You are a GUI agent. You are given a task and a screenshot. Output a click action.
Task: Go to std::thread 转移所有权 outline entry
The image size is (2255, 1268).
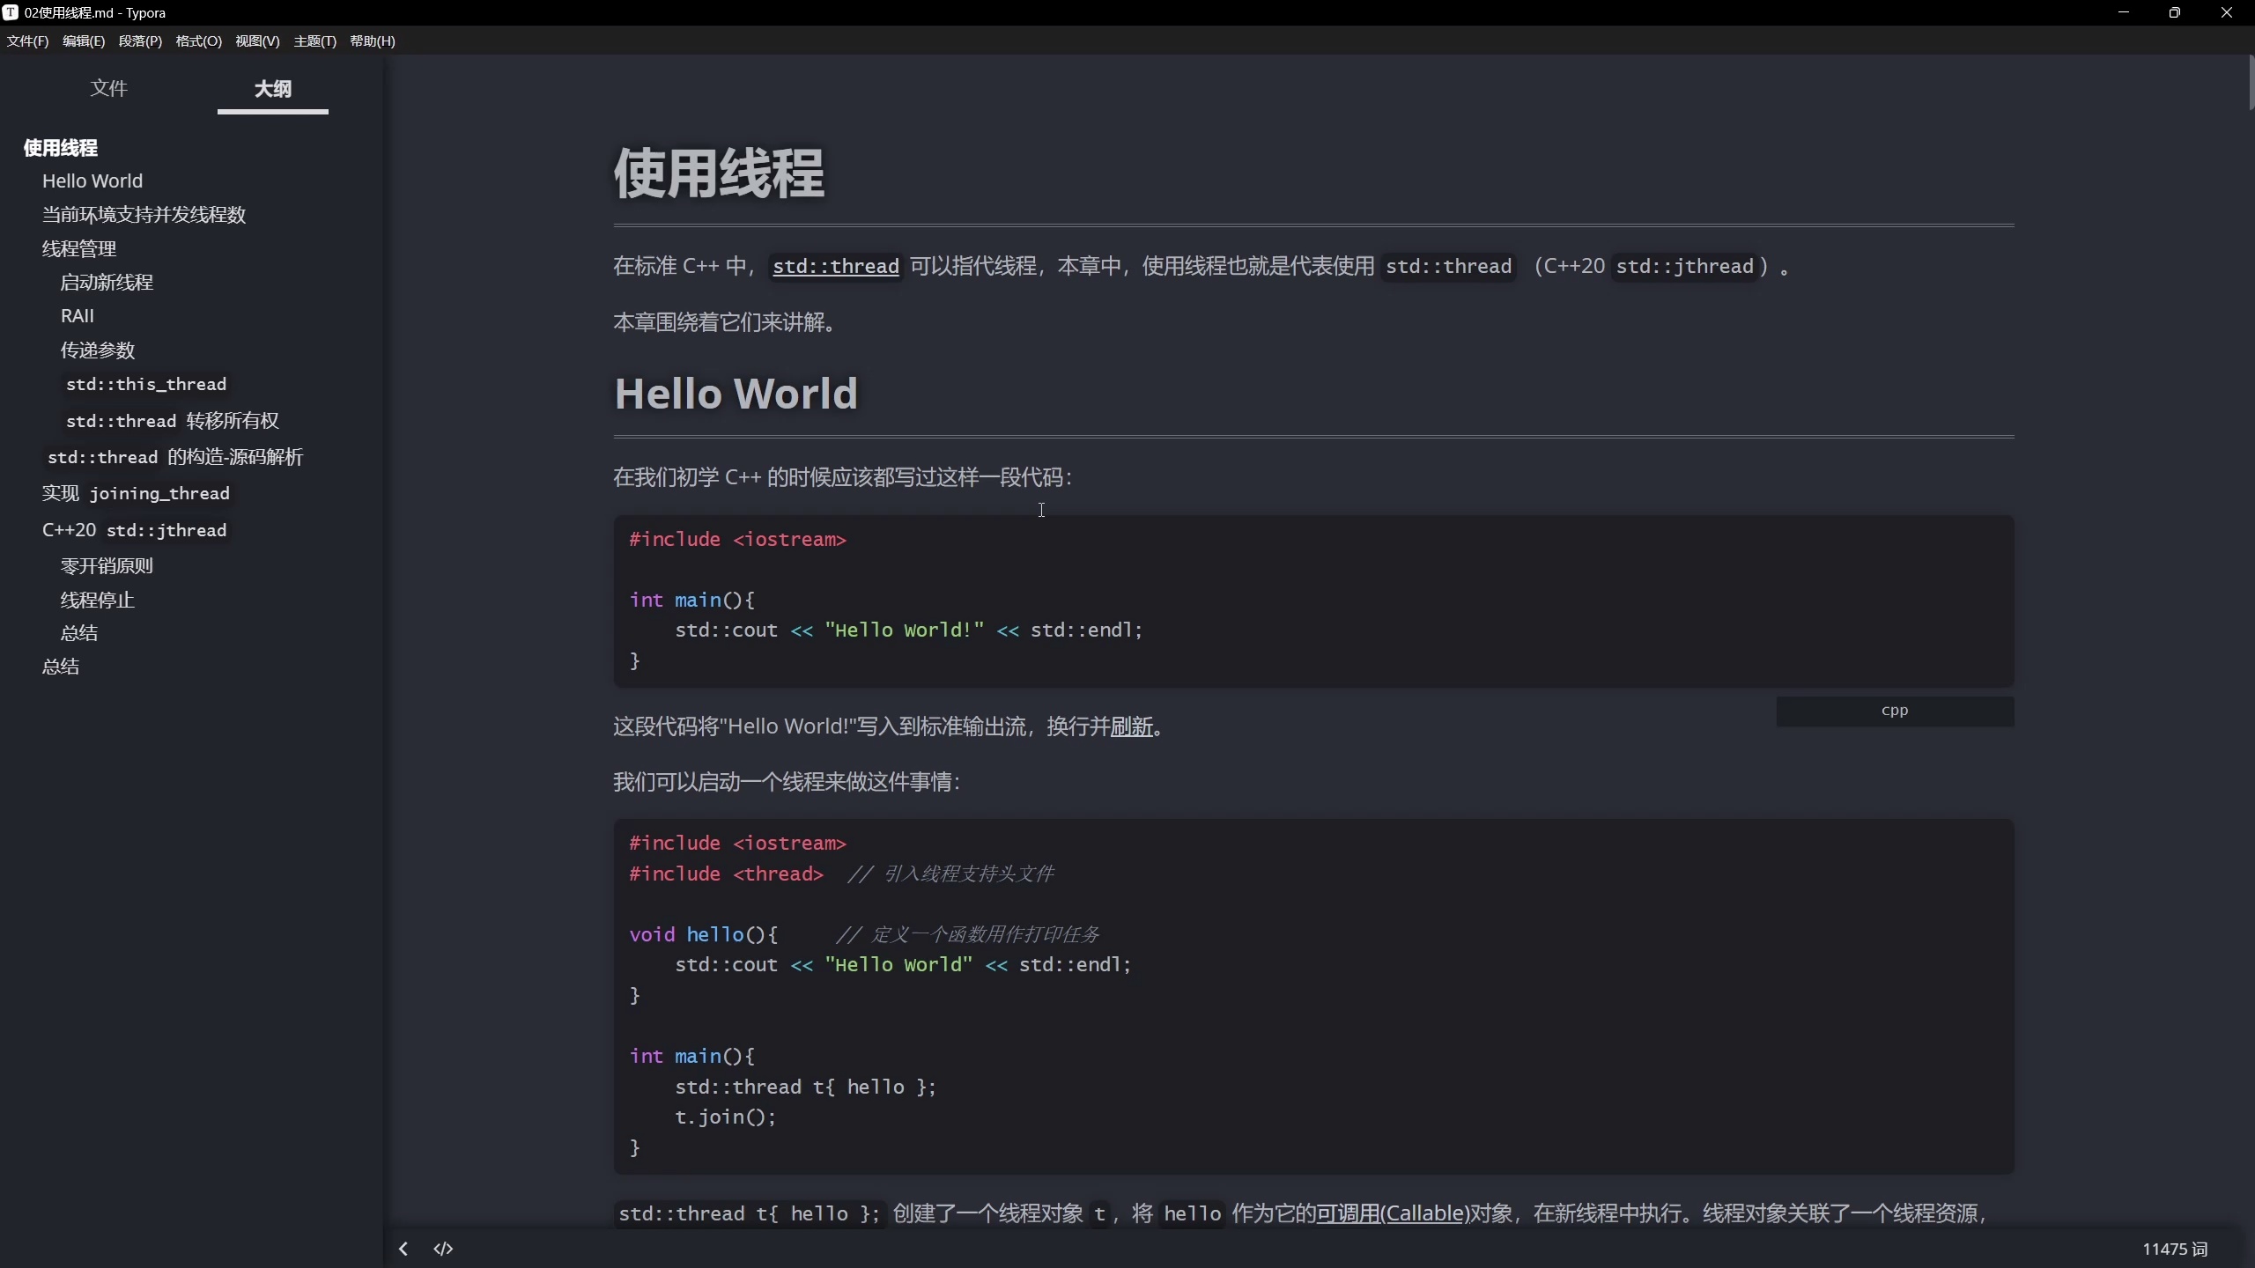pyautogui.click(x=173, y=421)
